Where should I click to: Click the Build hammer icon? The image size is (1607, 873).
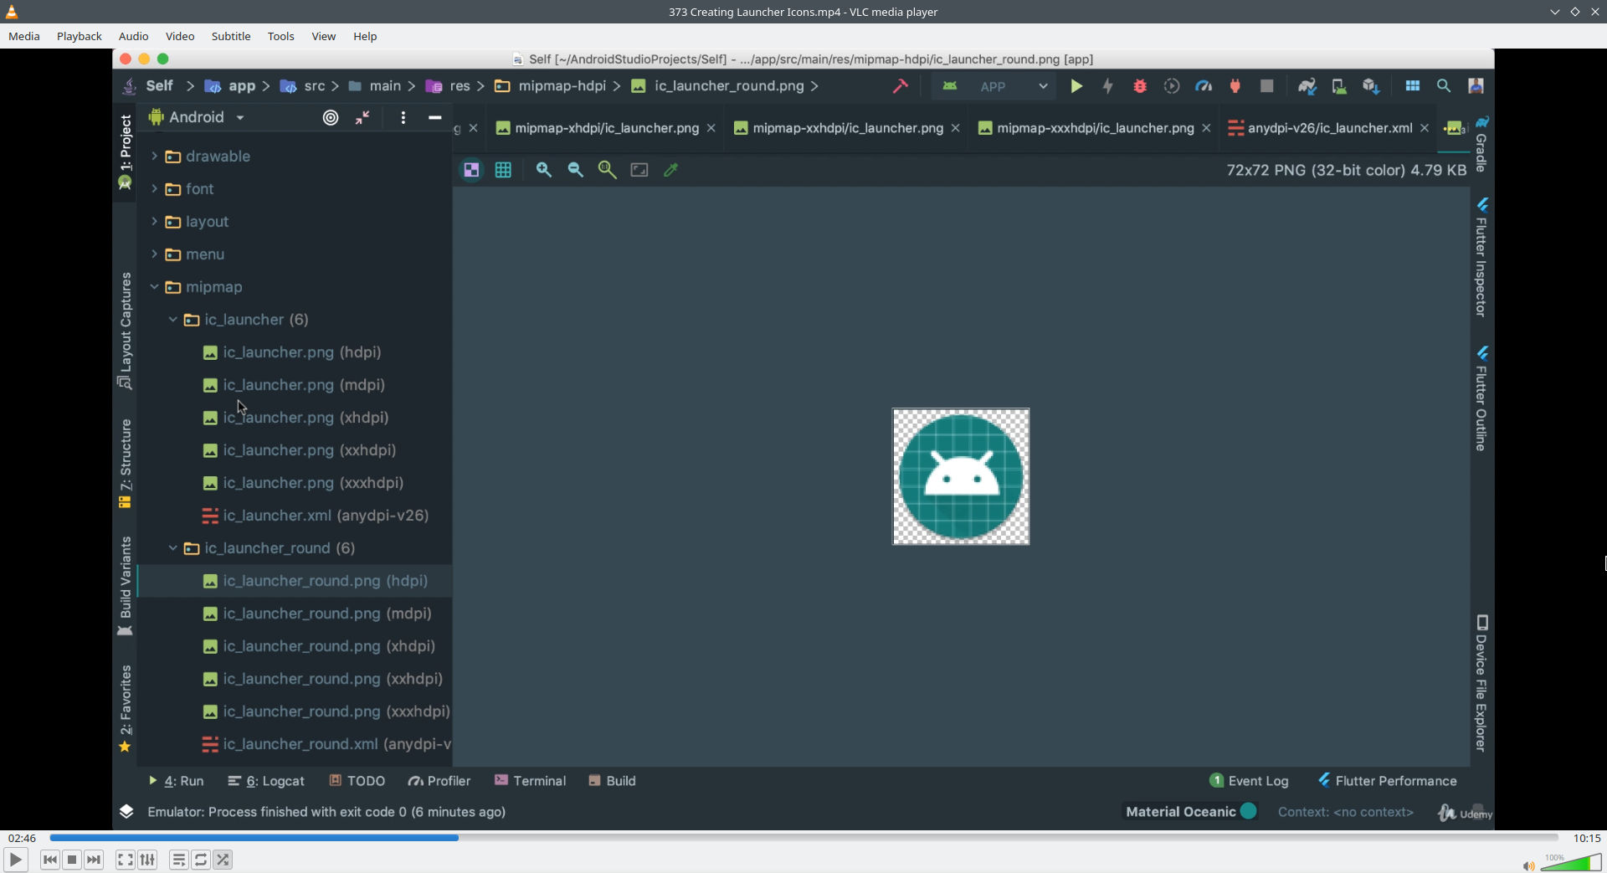[x=901, y=86]
